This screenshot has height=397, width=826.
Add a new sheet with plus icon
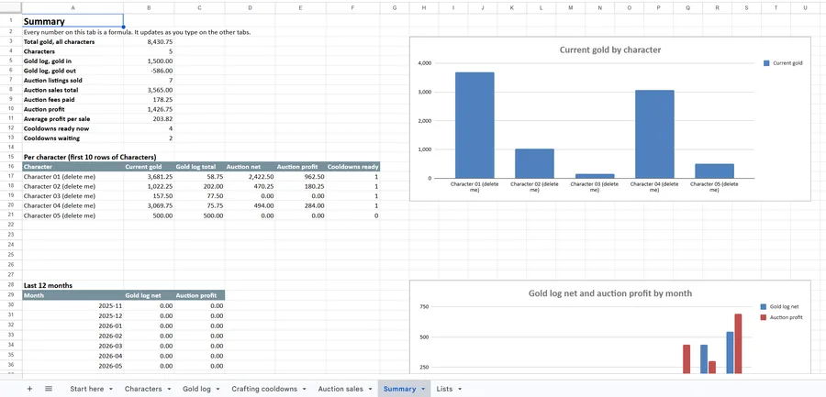tap(29, 389)
